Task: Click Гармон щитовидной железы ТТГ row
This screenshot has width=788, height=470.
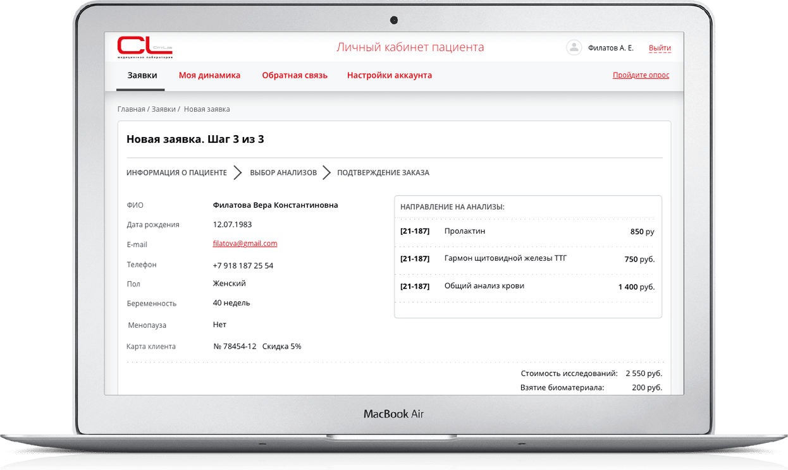Action: coord(527,259)
